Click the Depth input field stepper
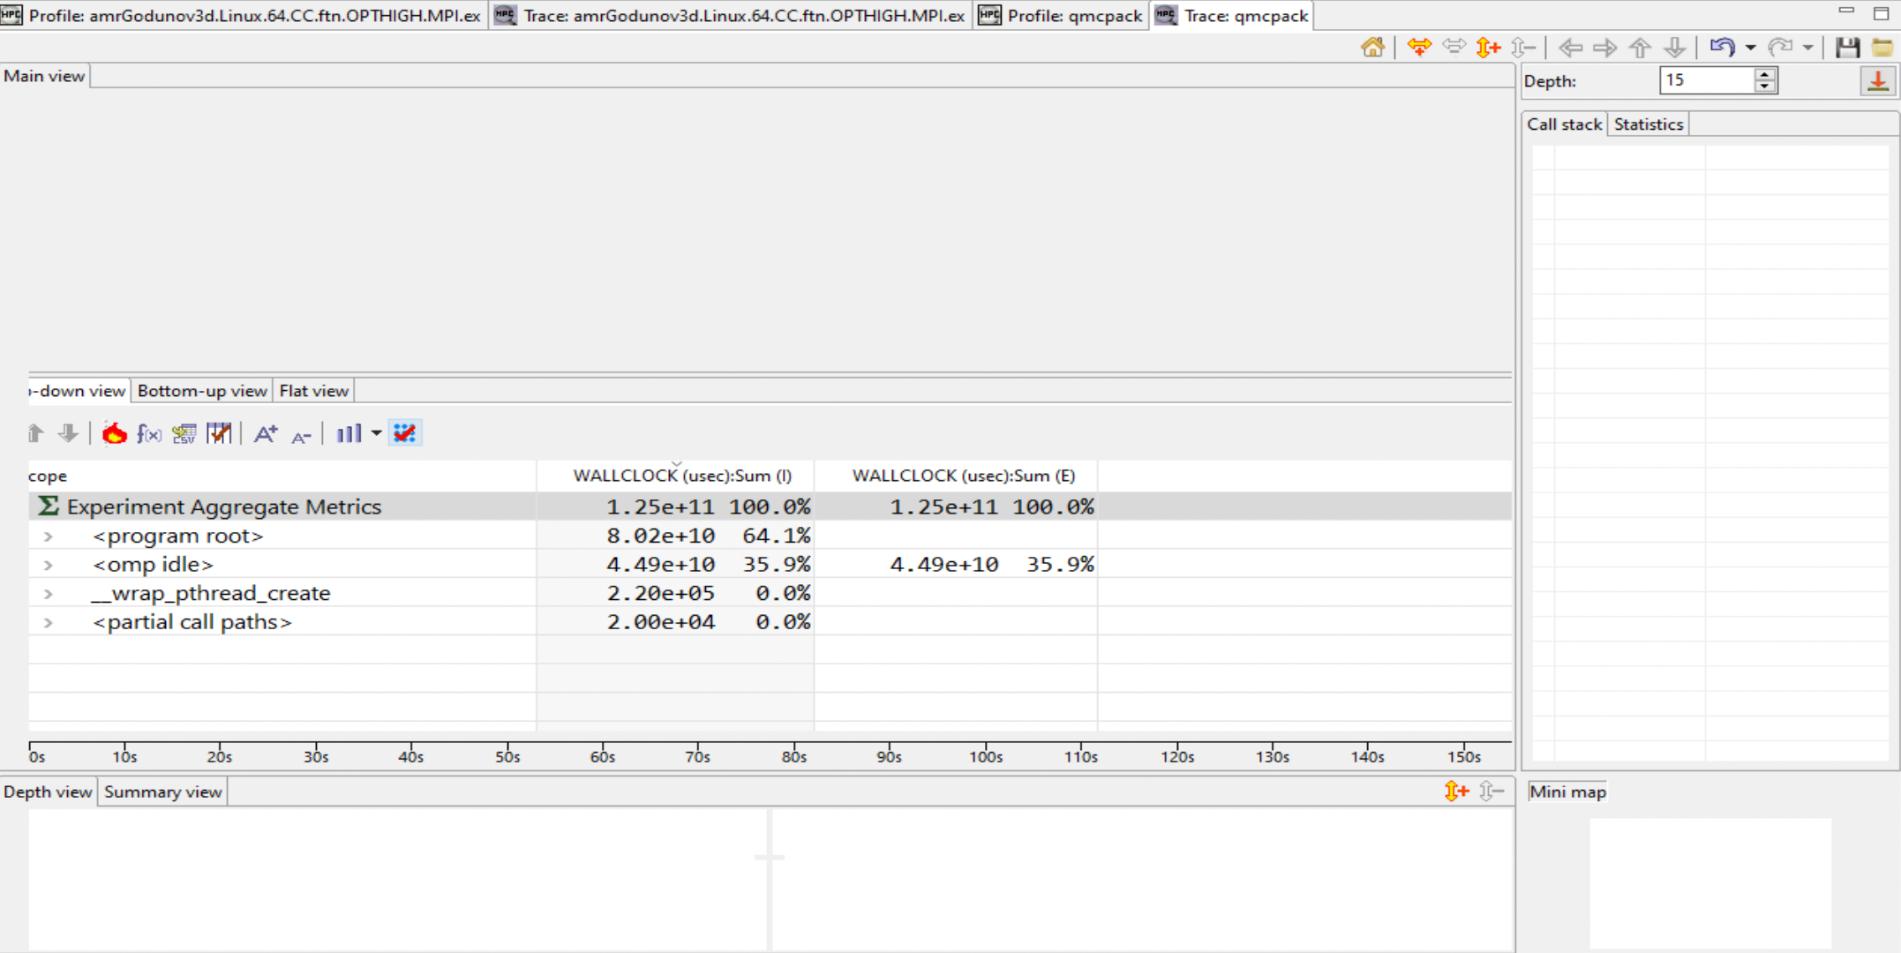Viewport: 1901px width, 953px height. tap(1764, 80)
